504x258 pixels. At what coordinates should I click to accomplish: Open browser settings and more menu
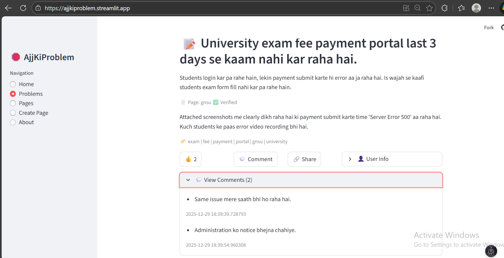(x=491, y=8)
